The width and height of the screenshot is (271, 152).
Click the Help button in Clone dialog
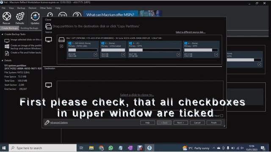(x=147, y=122)
